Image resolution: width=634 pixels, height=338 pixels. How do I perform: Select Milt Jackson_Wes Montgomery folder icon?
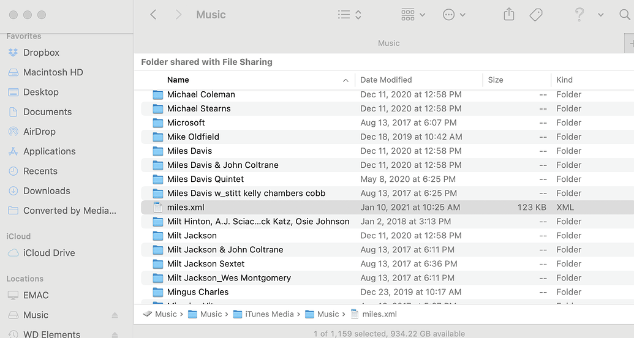click(x=157, y=278)
